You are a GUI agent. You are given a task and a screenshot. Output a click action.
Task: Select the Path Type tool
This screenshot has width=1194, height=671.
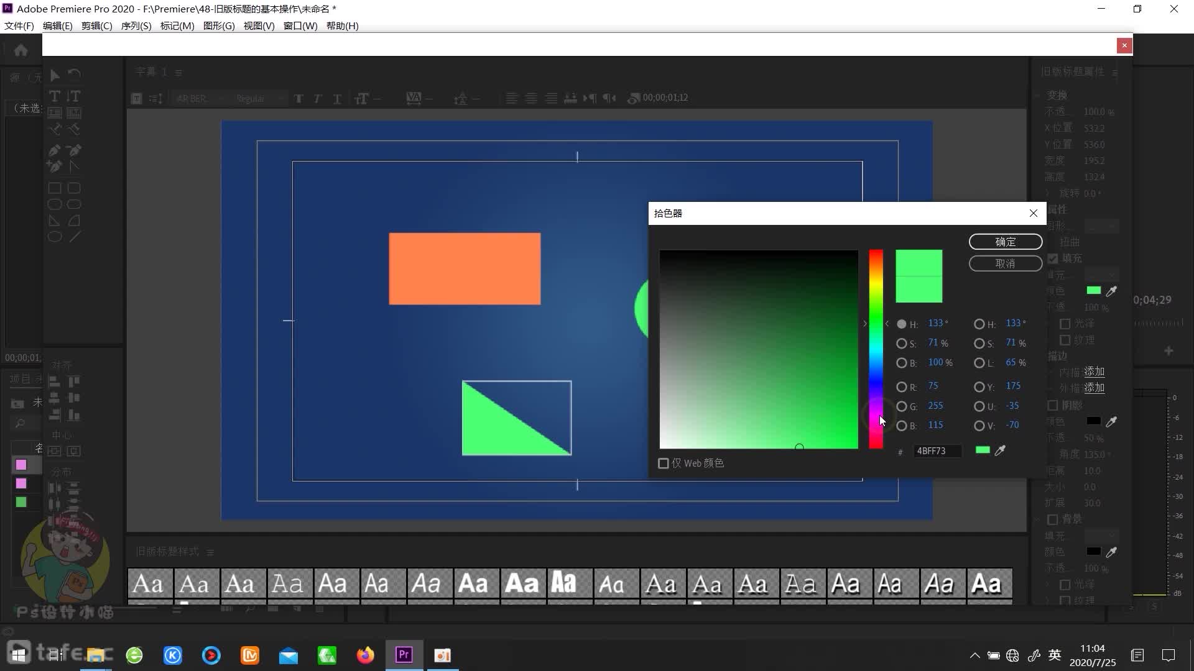click(55, 129)
